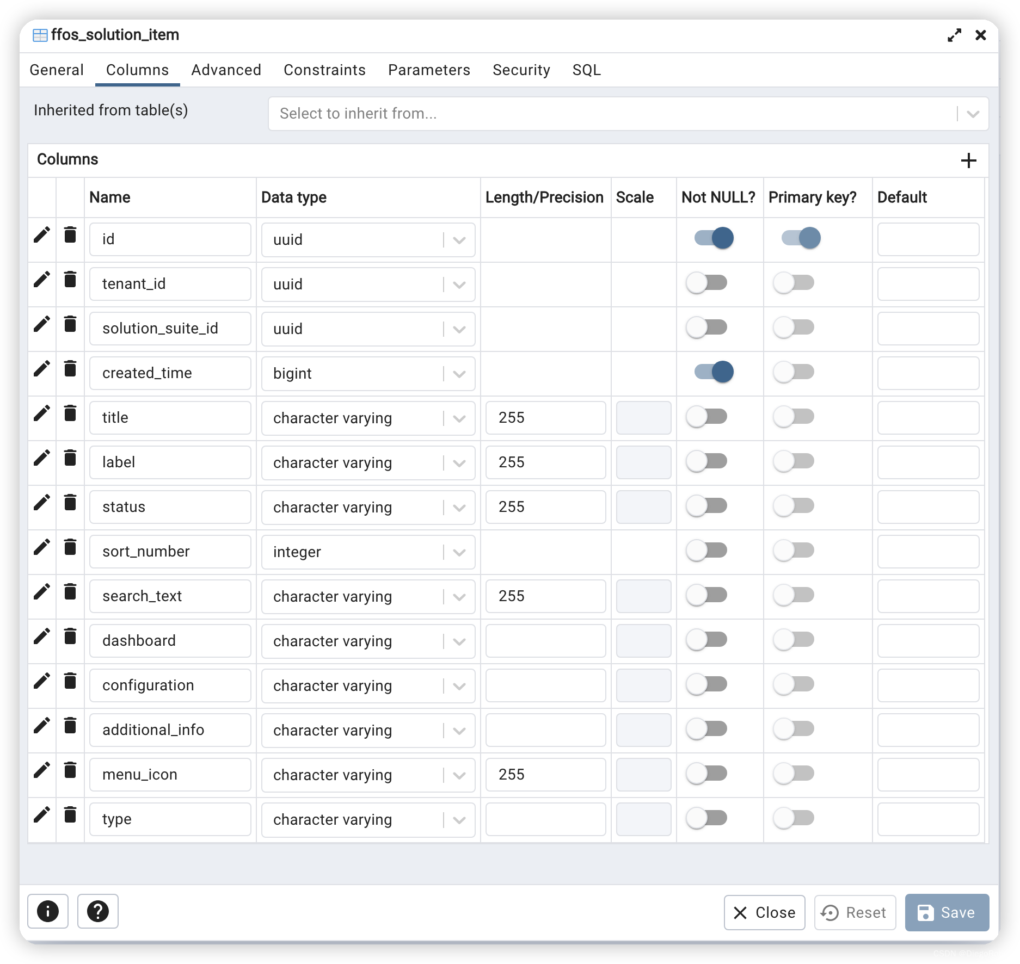The height and width of the screenshot is (964, 1020).
Task: Toggle Not NULL for id column
Action: (714, 238)
